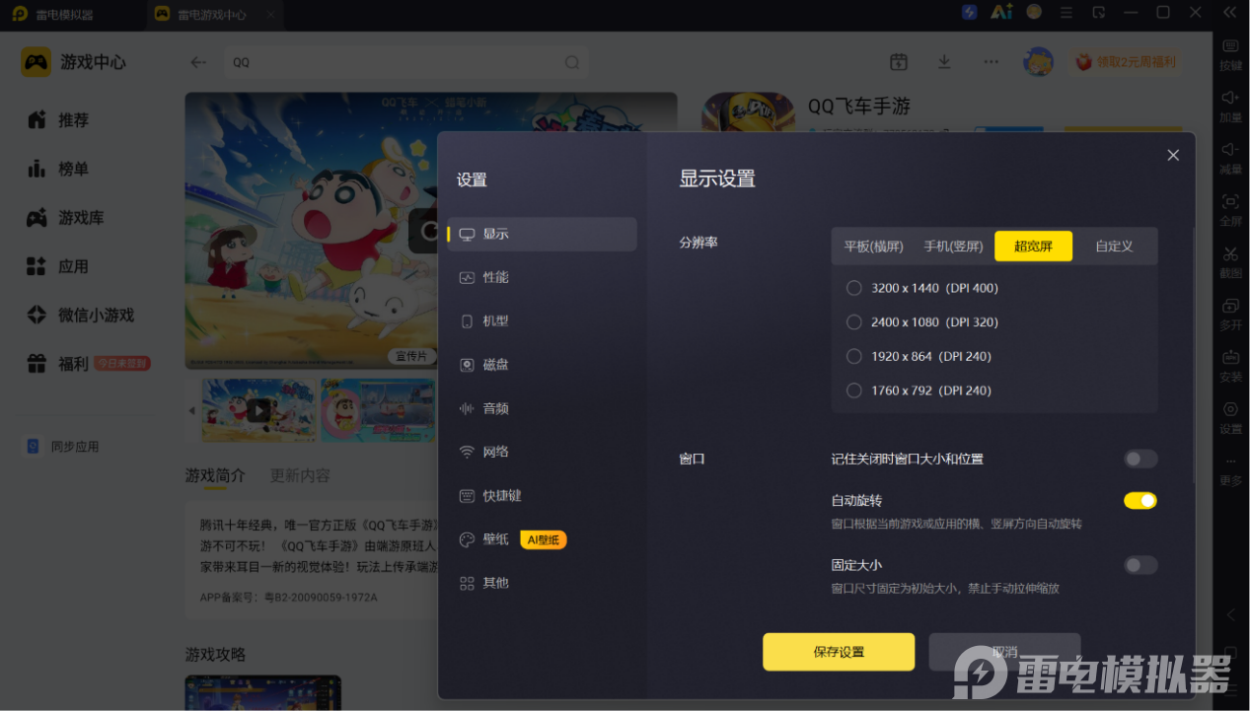
Task: Open 性能 settings category
Action: [542, 277]
